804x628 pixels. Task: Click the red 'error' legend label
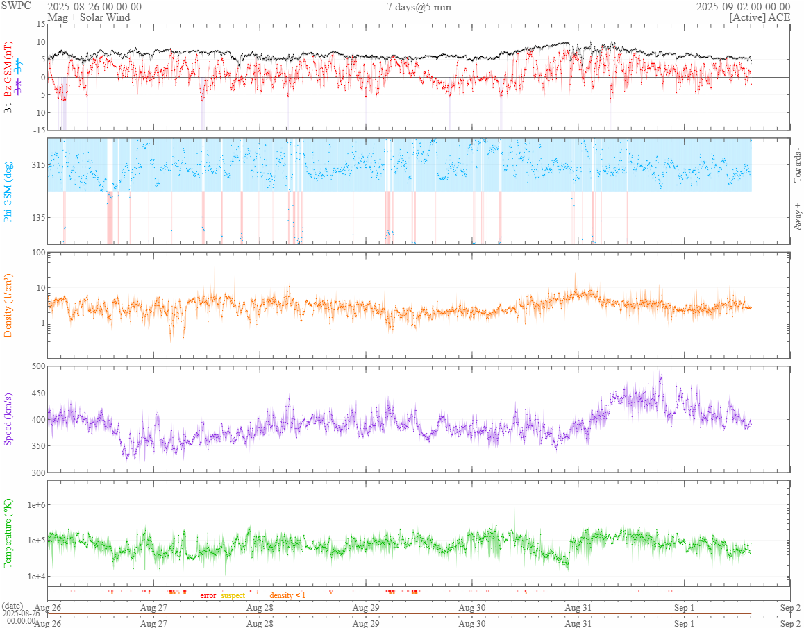click(208, 595)
